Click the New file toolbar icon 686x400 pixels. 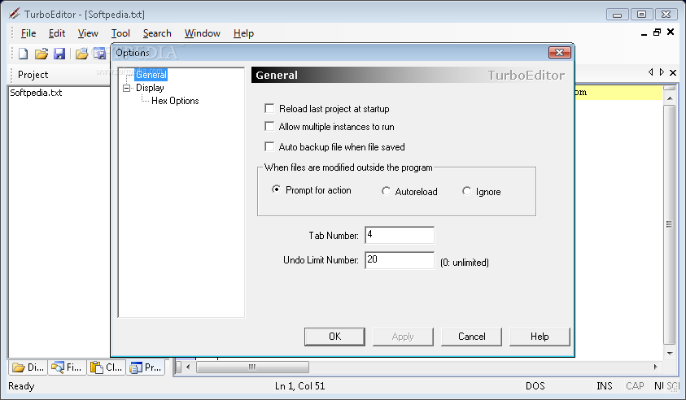[23, 54]
